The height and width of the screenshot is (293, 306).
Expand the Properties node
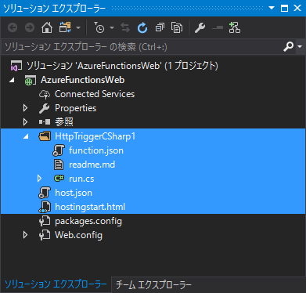pos(25,108)
